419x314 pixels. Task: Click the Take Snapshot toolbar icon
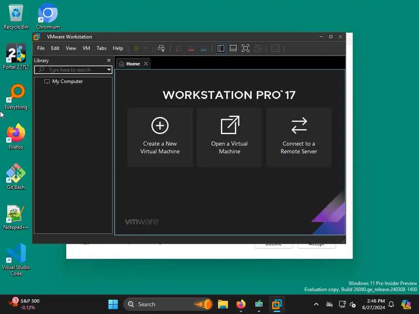click(178, 48)
